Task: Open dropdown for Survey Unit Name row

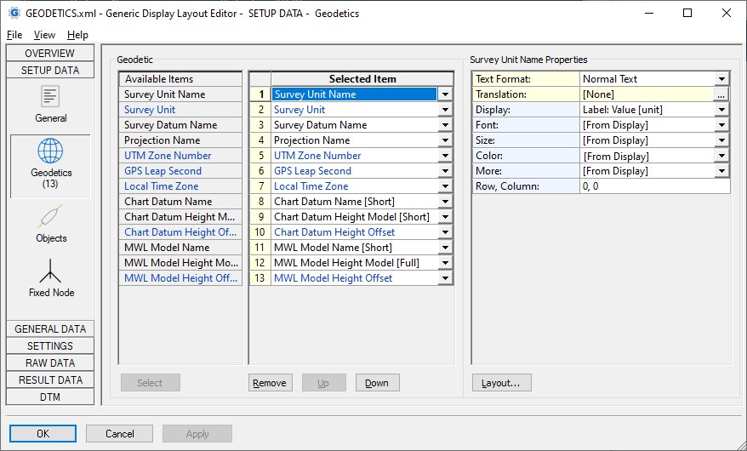Action: 445,94
